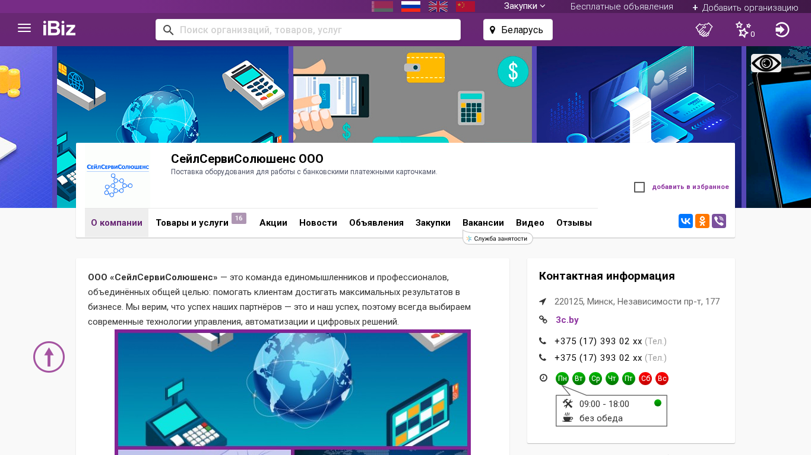Open the Объявления tab

[376, 223]
